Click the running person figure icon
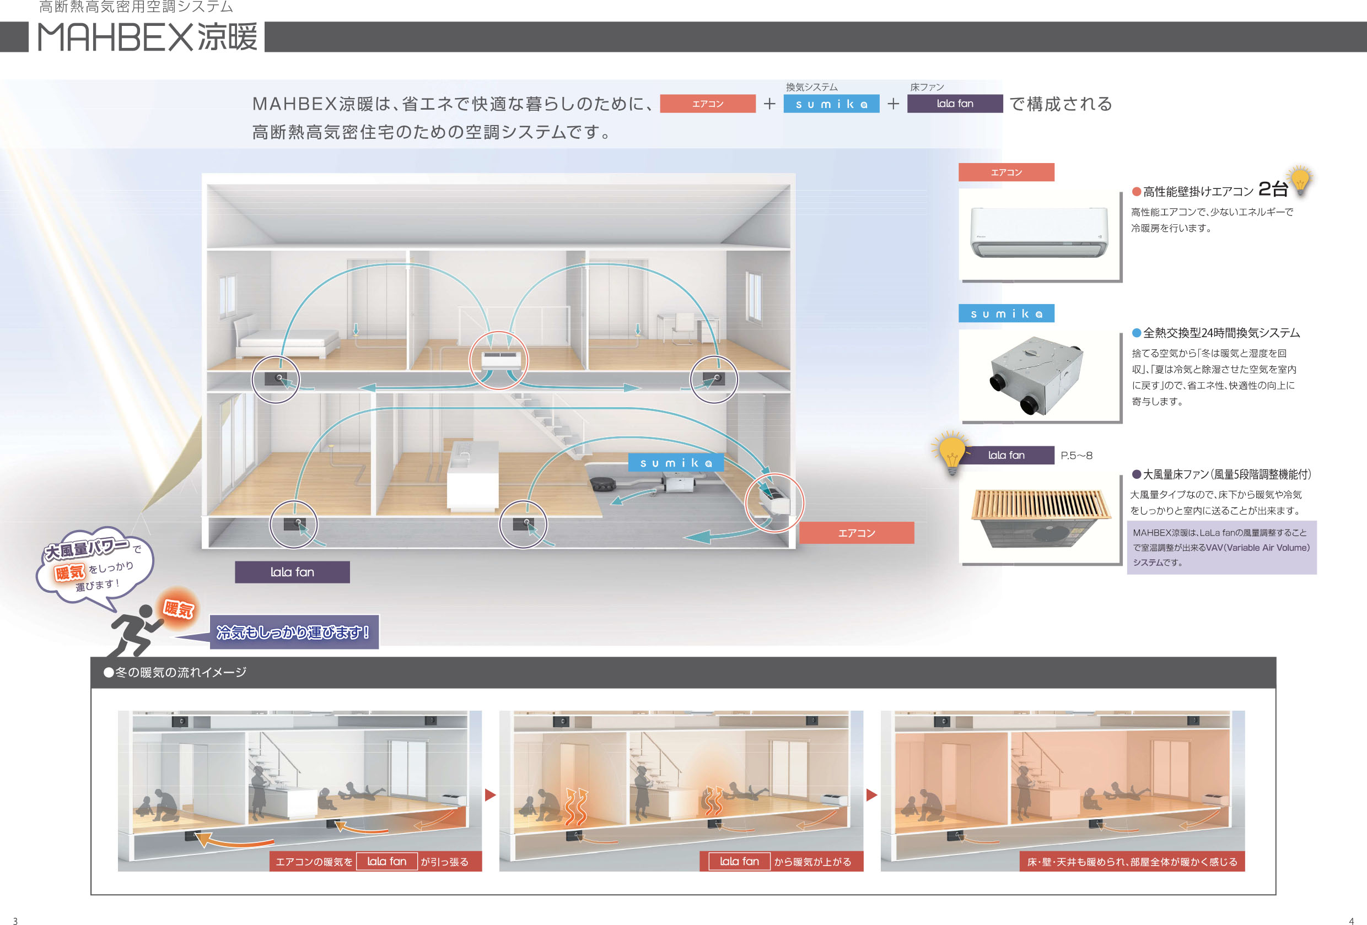 [x=137, y=631]
